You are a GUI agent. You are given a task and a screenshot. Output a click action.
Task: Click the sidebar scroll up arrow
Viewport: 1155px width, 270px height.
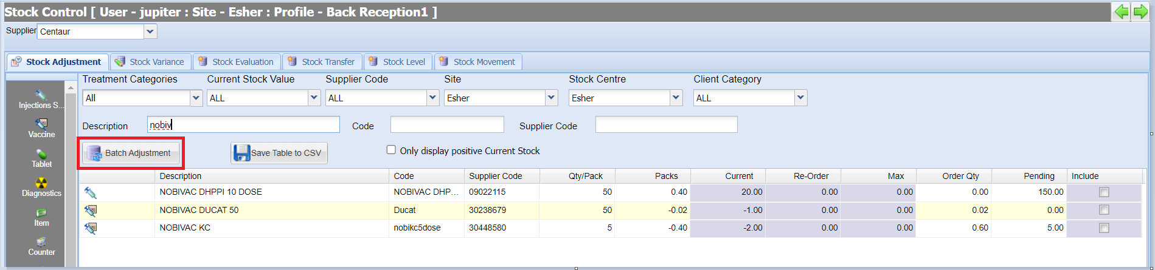(71, 88)
